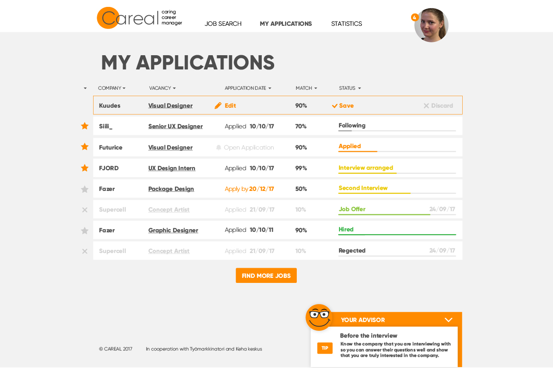Click the Careal logo
Screen dimensions: 553x368
(140, 18)
